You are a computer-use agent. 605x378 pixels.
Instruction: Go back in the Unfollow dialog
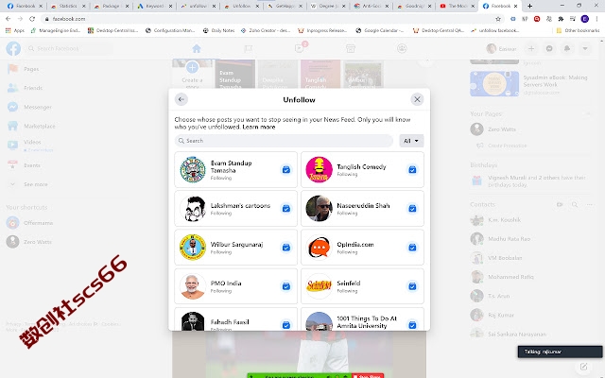pyautogui.click(x=181, y=99)
